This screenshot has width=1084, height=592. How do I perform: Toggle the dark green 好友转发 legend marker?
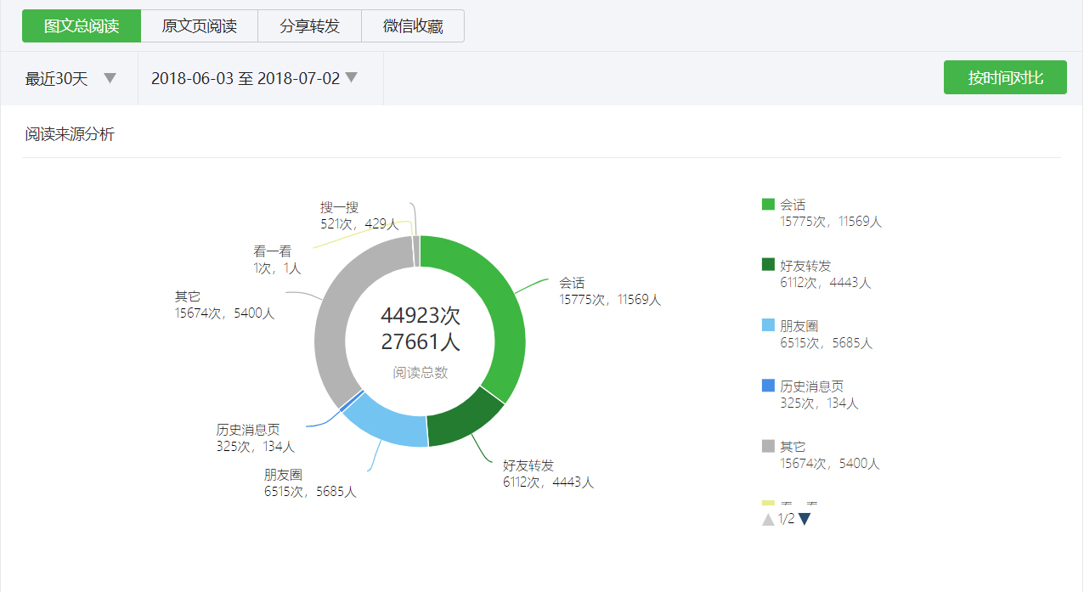pyautogui.click(x=766, y=264)
